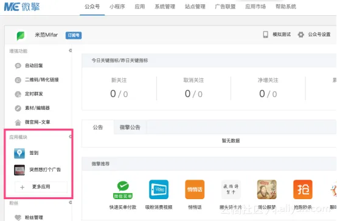Image resolution: width=337 pixels, height=221 pixels.
Task: Click the 二维码/转化链接 icon
Action: (18, 80)
